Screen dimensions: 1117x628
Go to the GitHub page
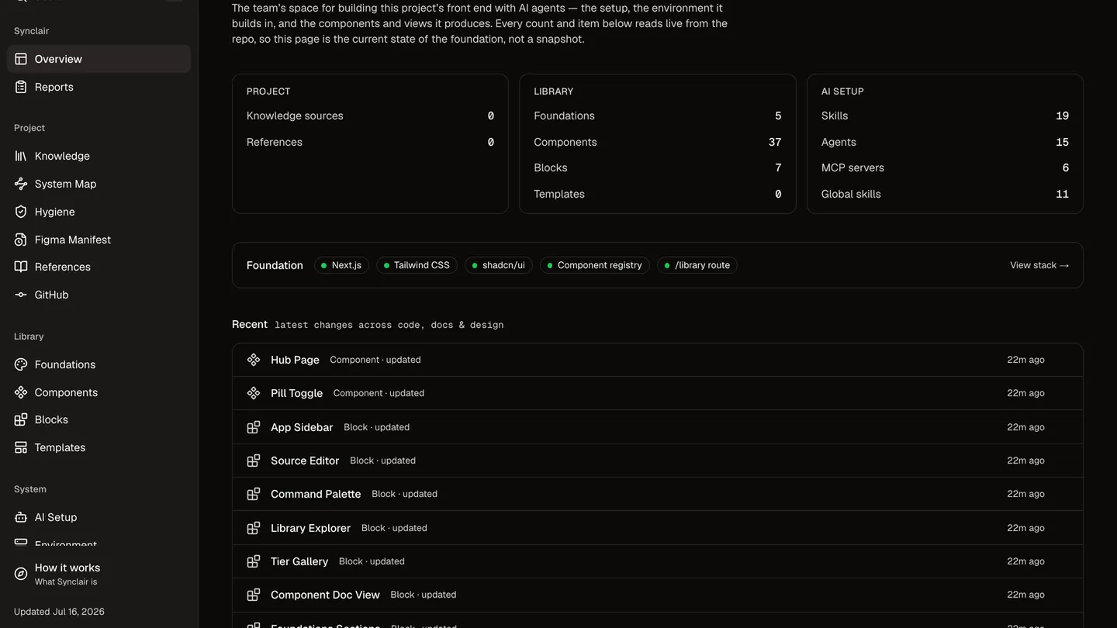(99, 295)
